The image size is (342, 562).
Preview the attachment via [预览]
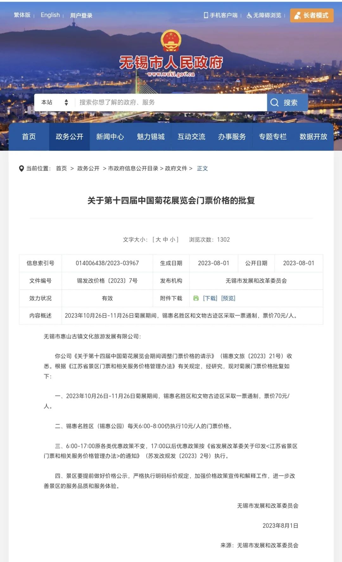coord(228,298)
